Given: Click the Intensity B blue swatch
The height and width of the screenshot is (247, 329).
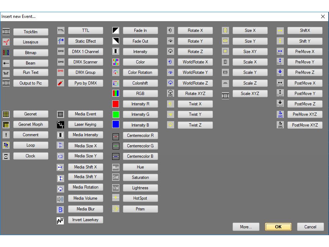Looking at the screenshot, I should (x=116, y=124).
